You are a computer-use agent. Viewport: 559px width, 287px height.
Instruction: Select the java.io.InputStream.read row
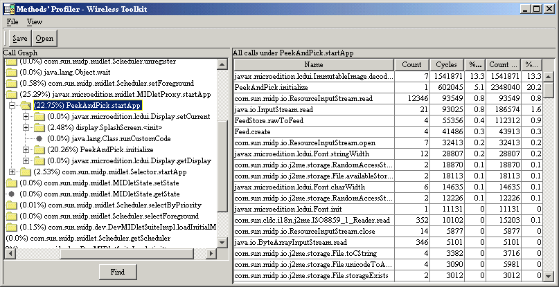pos(388,110)
